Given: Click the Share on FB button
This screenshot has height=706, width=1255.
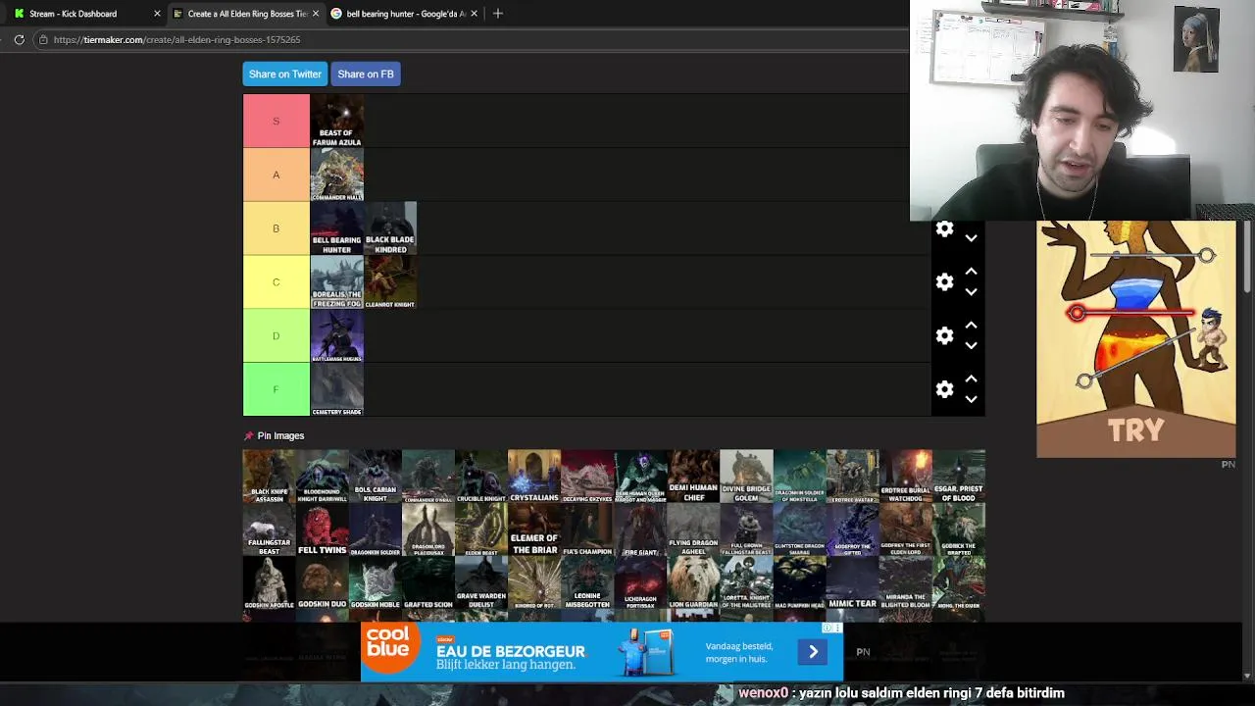Looking at the screenshot, I should coord(366,74).
